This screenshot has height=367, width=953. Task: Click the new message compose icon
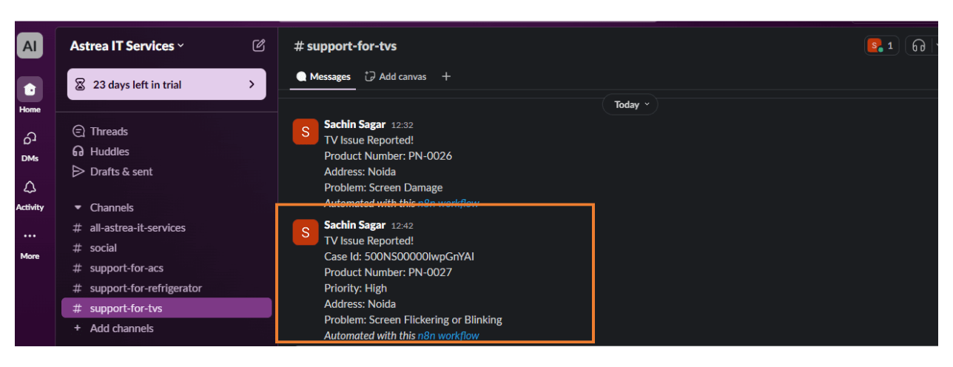[258, 46]
